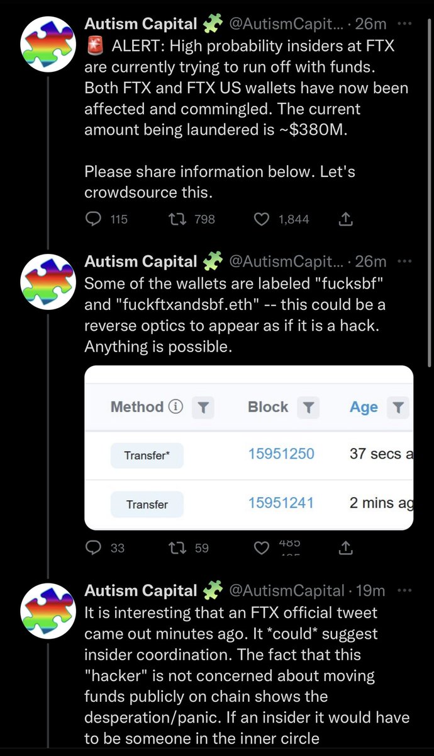The width and height of the screenshot is (434, 756).
Task: Open more options on second tweet
Action: point(406,261)
